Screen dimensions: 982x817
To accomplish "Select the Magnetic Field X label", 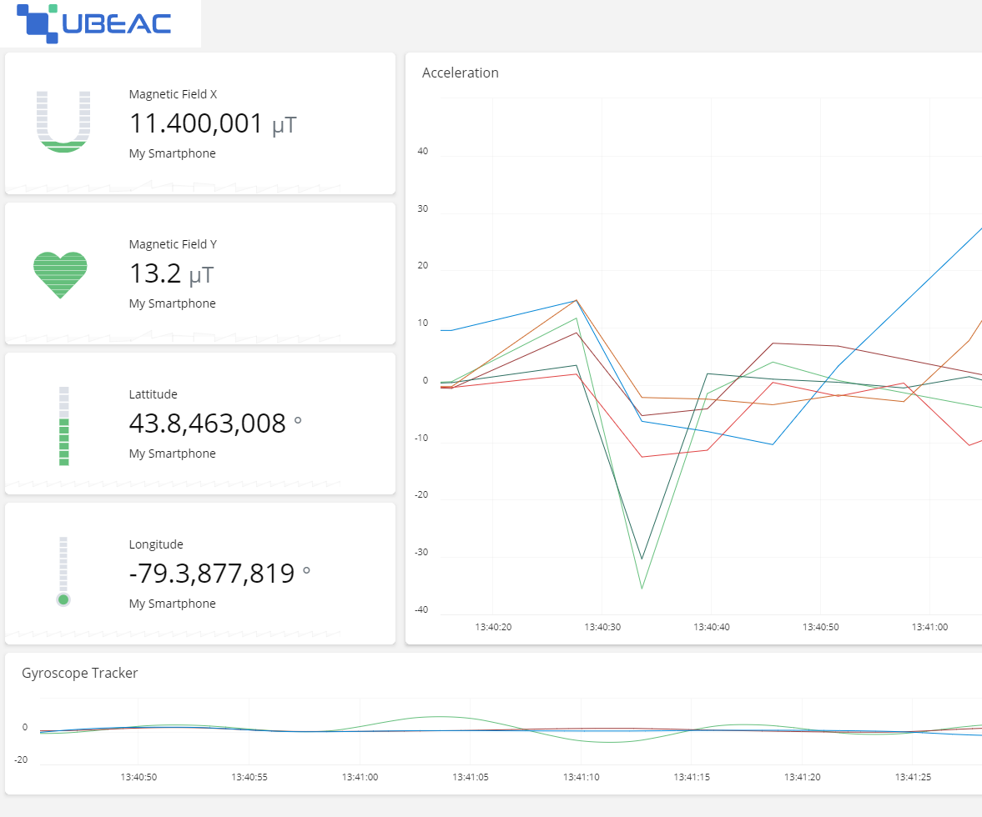I will pyautogui.click(x=173, y=94).
